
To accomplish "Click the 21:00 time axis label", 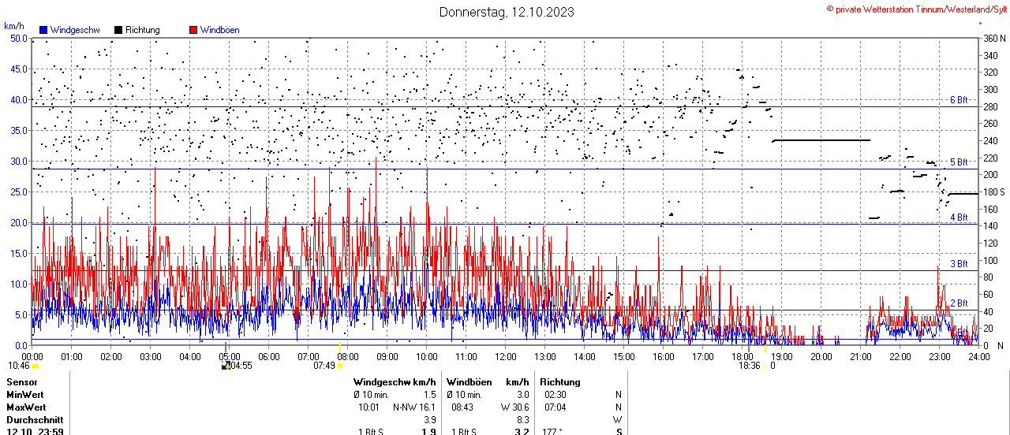I will pyautogui.click(x=861, y=356).
